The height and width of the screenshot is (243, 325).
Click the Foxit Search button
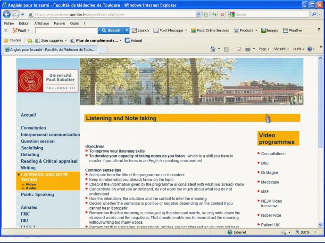click(111, 31)
